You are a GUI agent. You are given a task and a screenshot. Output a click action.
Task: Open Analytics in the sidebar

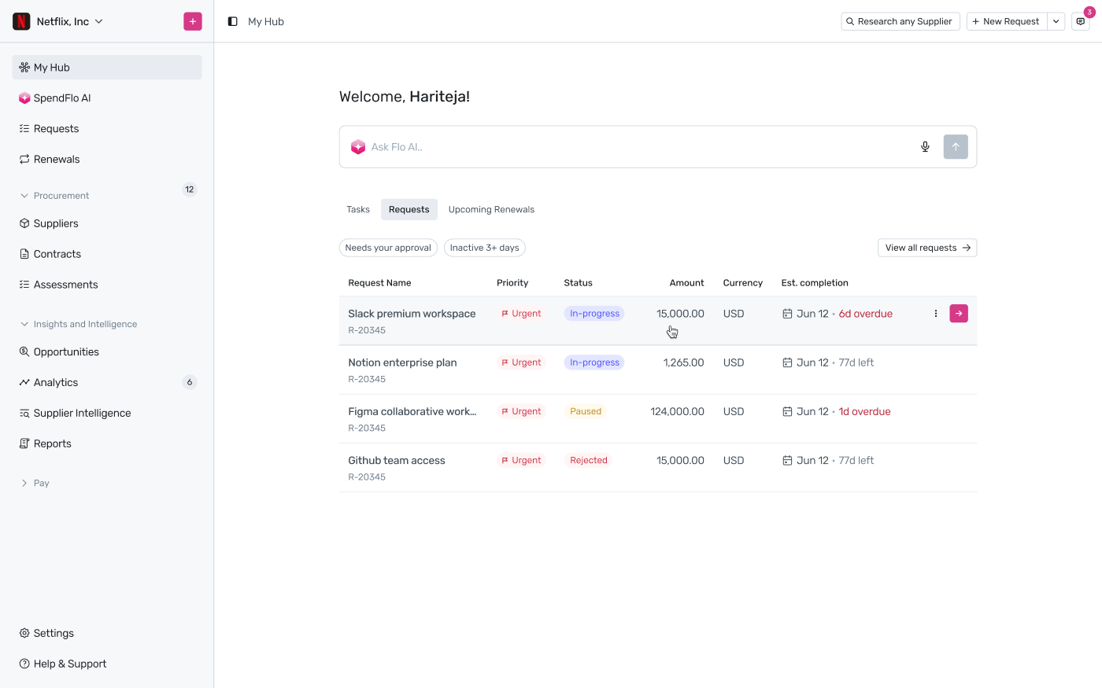pos(107,382)
